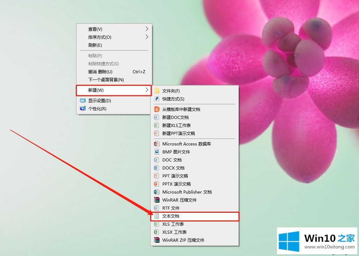Create a new XLSX 工作表
The width and height of the screenshot is (359, 256).
pos(195,232)
